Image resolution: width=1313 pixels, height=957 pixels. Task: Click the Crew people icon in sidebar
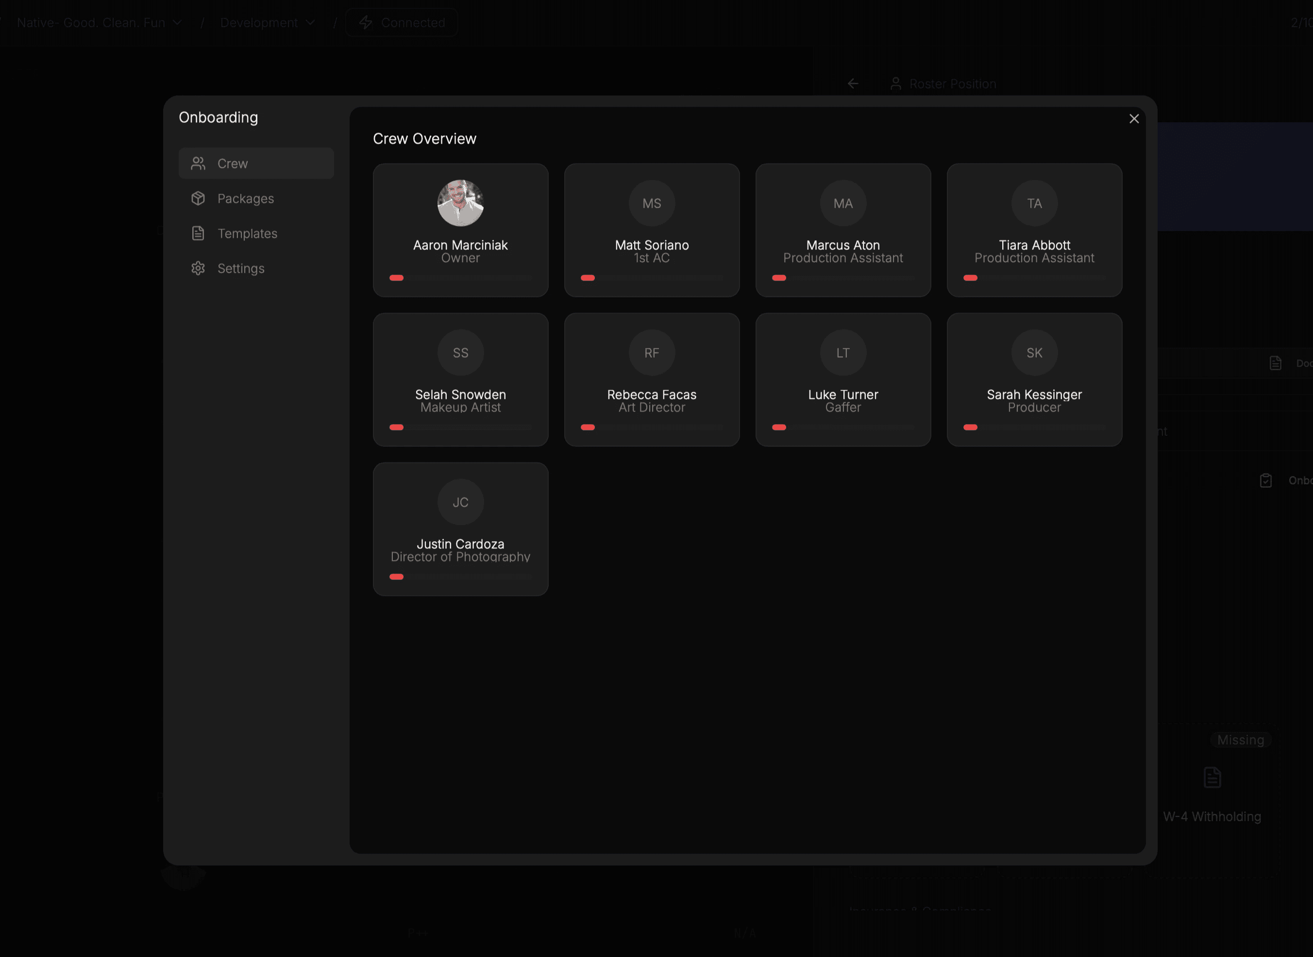[198, 164]
